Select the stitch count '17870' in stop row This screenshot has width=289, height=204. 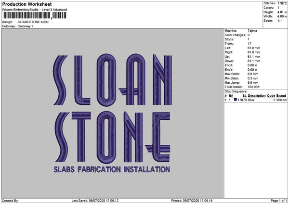[242, 100]
